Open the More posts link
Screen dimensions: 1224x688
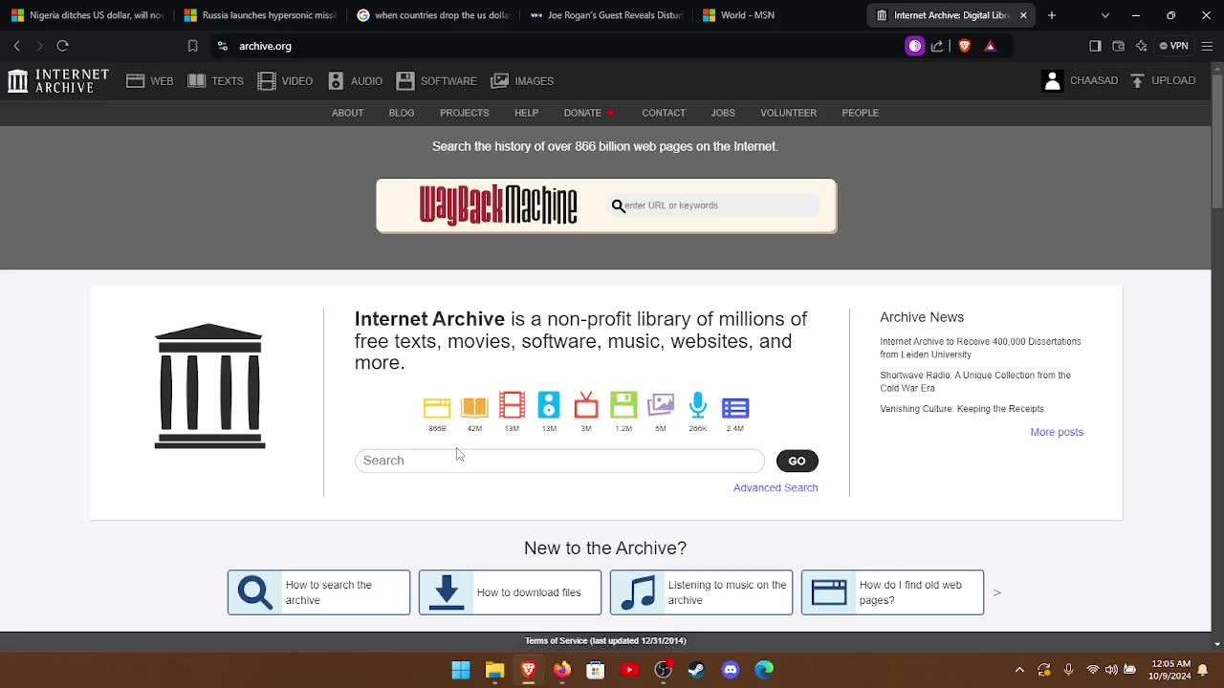(1057, 432)
